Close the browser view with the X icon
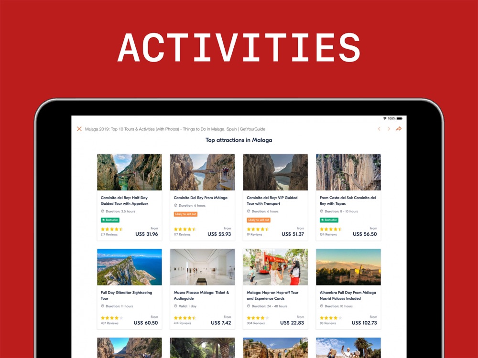478x358 pixels. click(79, 129)
